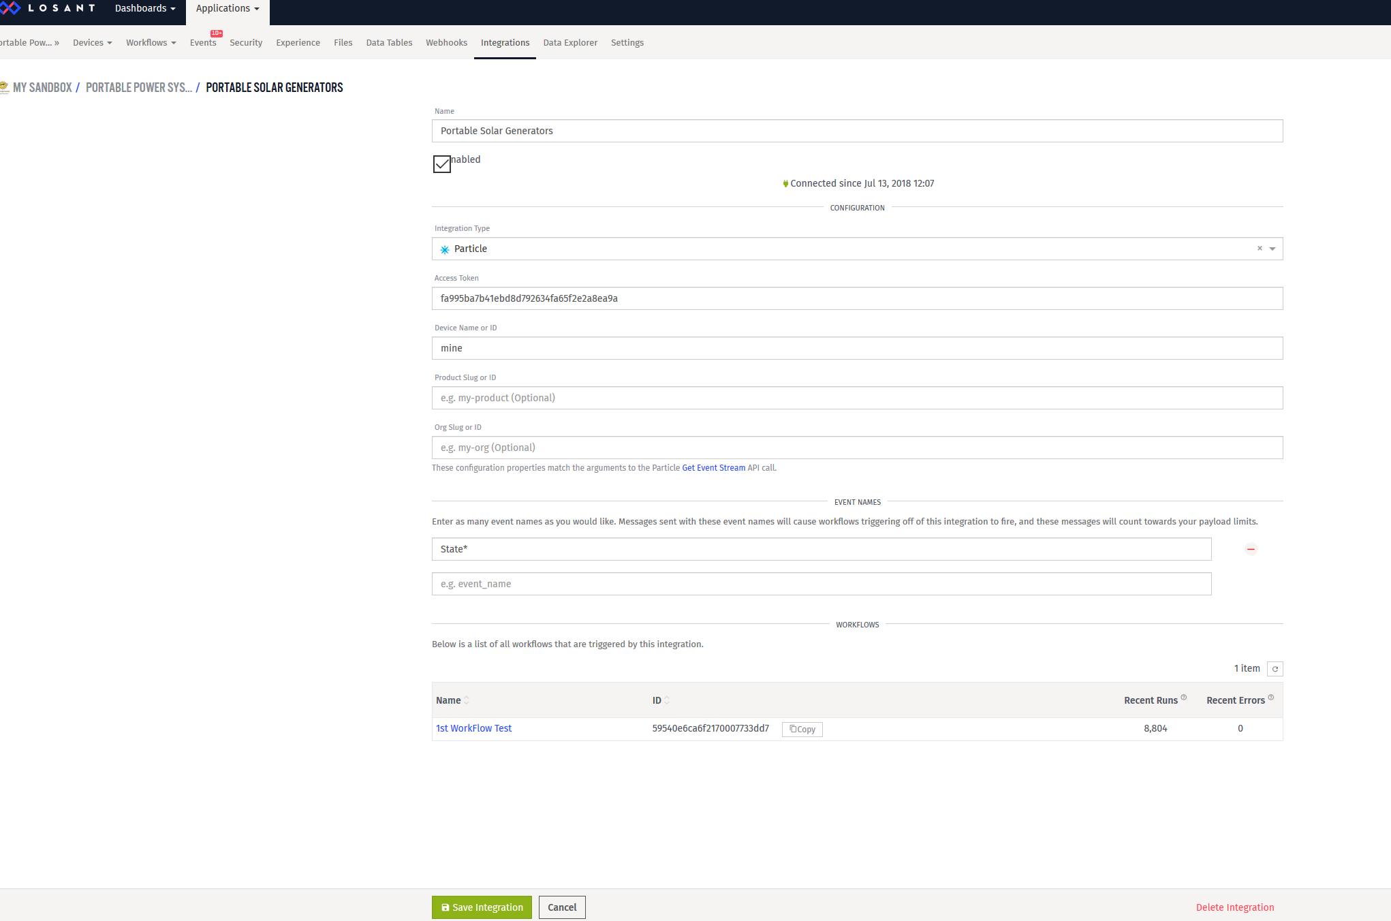The height and width of the screenshot is (921, 1391).
Task: Click the workflows list refresh icon
Action: [x=1275, y=669]
